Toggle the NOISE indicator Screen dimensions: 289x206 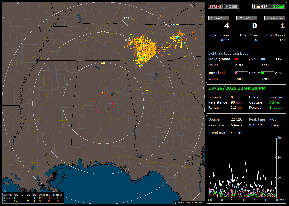(x=231, y=6)
